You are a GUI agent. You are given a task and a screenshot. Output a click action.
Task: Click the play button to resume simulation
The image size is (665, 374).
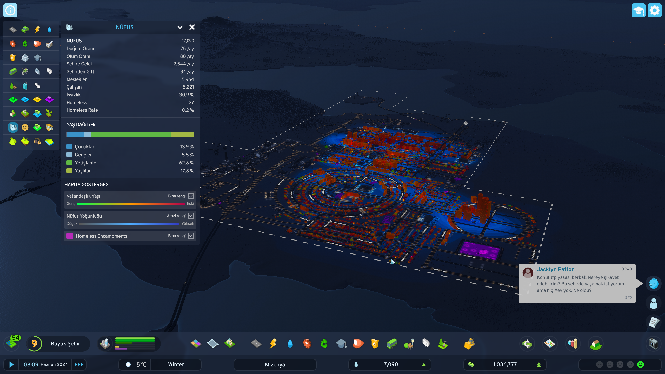[11, 365]
